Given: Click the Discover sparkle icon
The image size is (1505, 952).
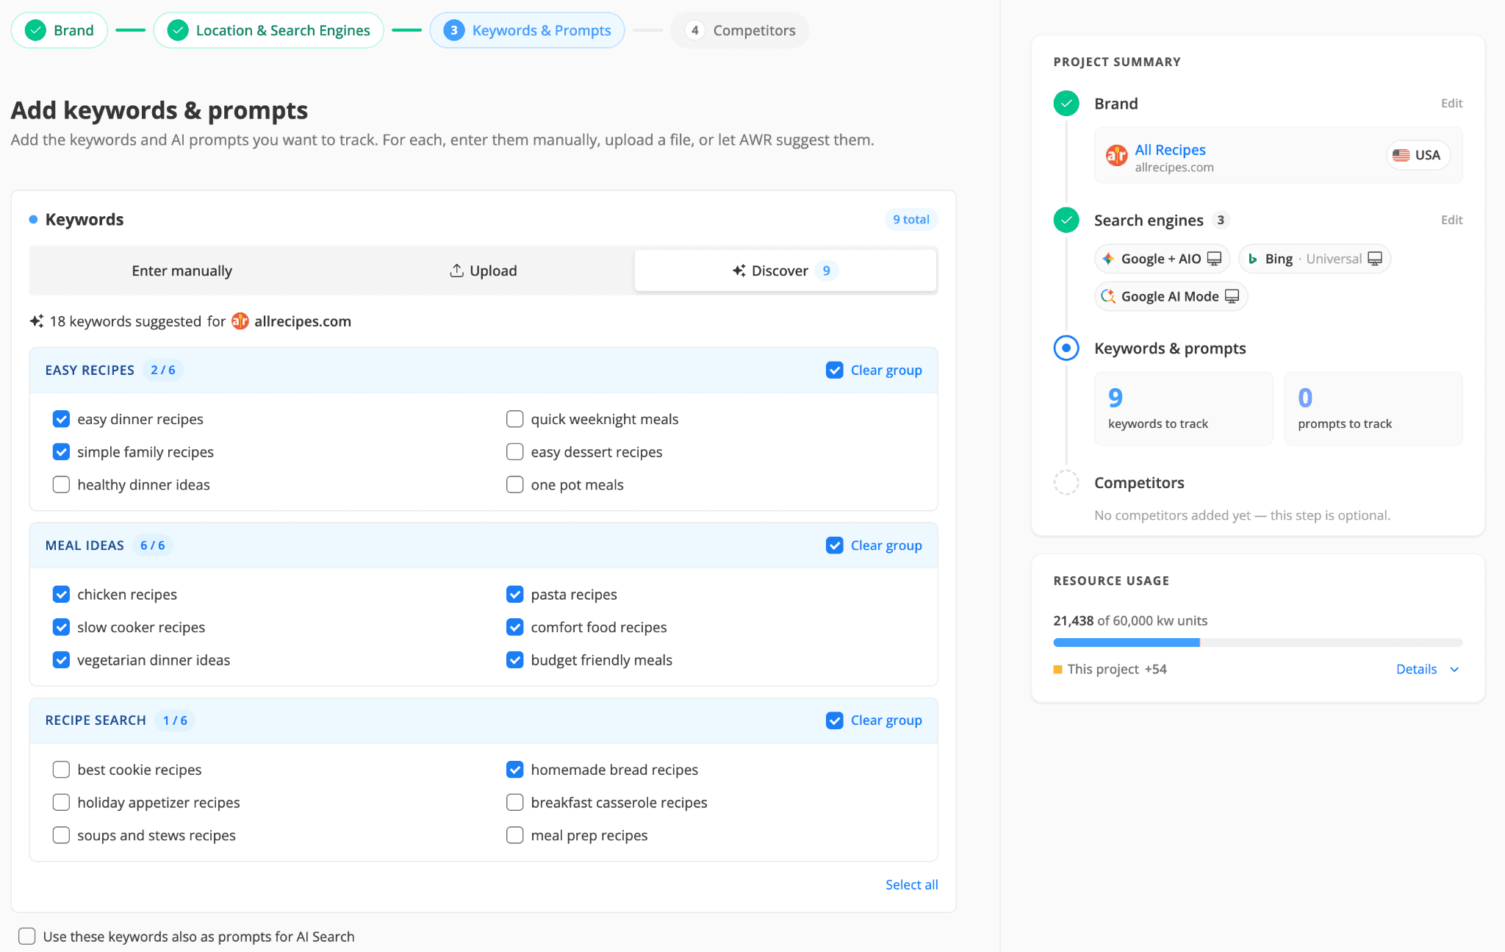Looking at the screenshot, I should 739,271.
